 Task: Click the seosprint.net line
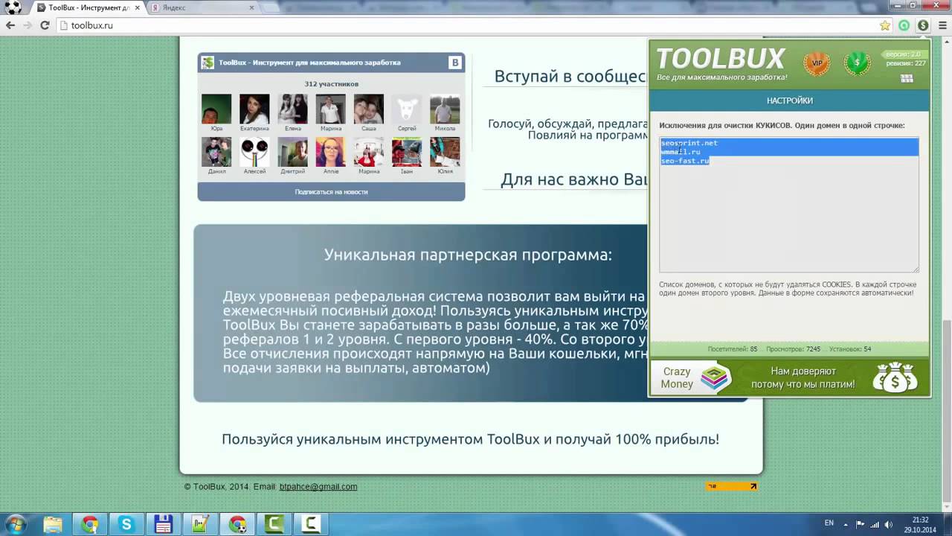689,143
